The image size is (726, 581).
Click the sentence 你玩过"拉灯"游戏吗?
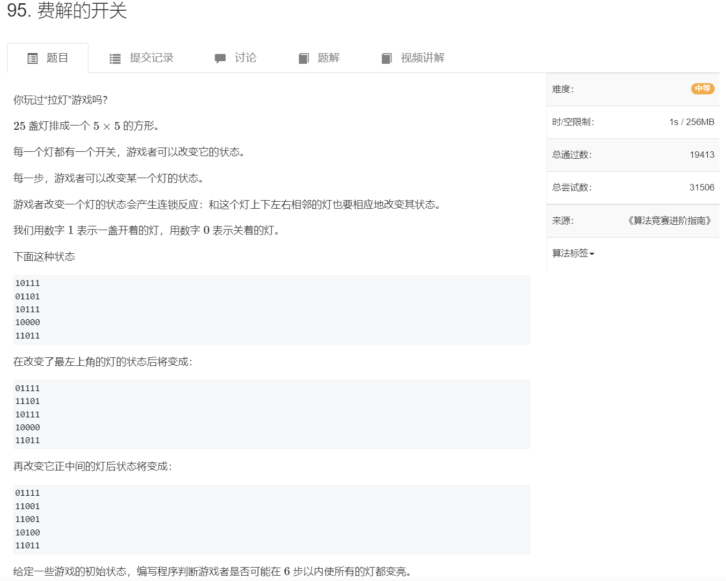61,100
